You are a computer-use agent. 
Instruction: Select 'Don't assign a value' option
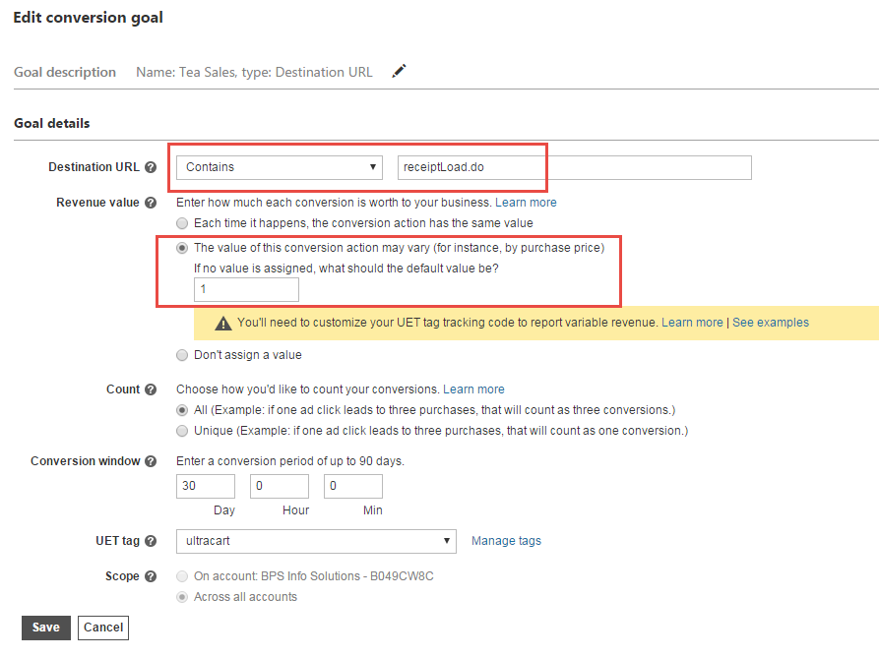pyautogui.click(x=182, y=355)
